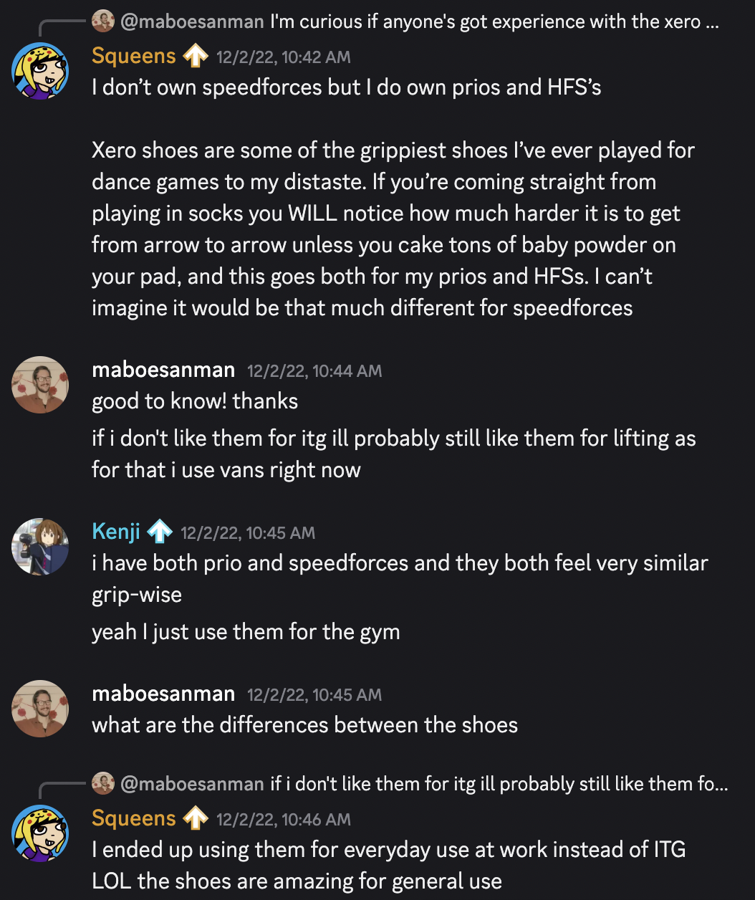755x900 pixels.
Task: Click Squeens' avatar on the 10:42 AM message
Action: pyautogui.click(x=40, y=71)
